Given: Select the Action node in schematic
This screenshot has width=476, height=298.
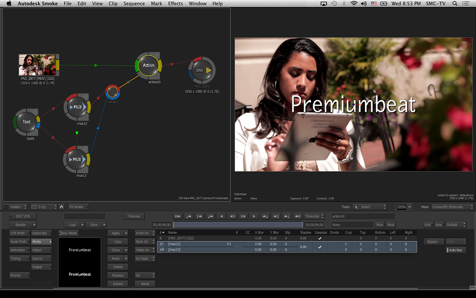Looking at the screenshot, I should pos(149,65).
